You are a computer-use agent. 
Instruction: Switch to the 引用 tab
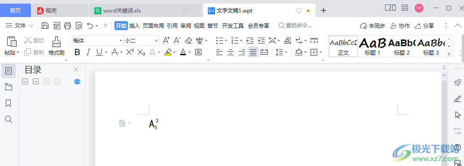point(172,26)
